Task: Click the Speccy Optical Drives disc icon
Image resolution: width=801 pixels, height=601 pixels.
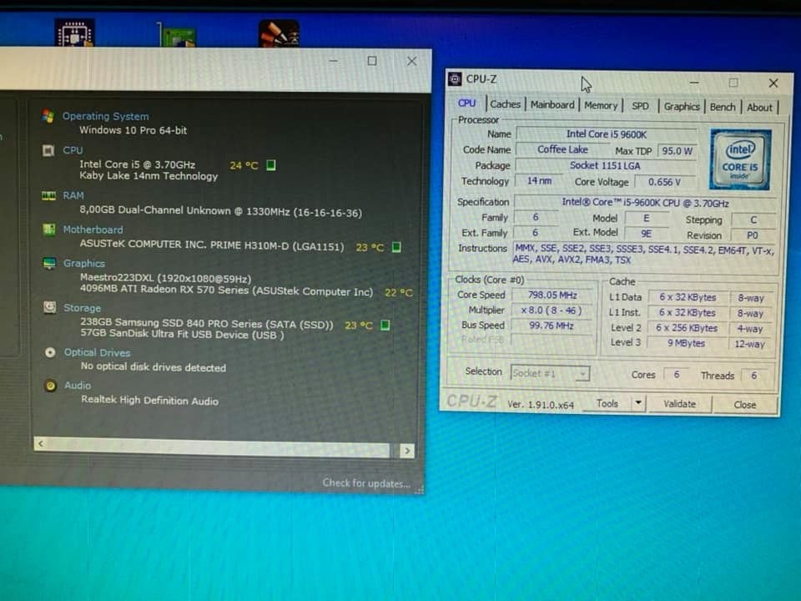Action: pyautogui.click(x=50, y=352)
